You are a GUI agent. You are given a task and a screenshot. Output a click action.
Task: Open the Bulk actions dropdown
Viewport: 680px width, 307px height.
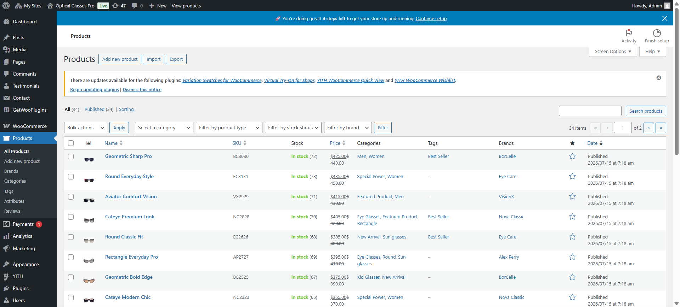point(86,128)
